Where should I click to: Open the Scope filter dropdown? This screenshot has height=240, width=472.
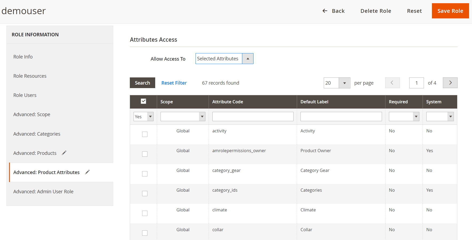click(x=183, y=117)
